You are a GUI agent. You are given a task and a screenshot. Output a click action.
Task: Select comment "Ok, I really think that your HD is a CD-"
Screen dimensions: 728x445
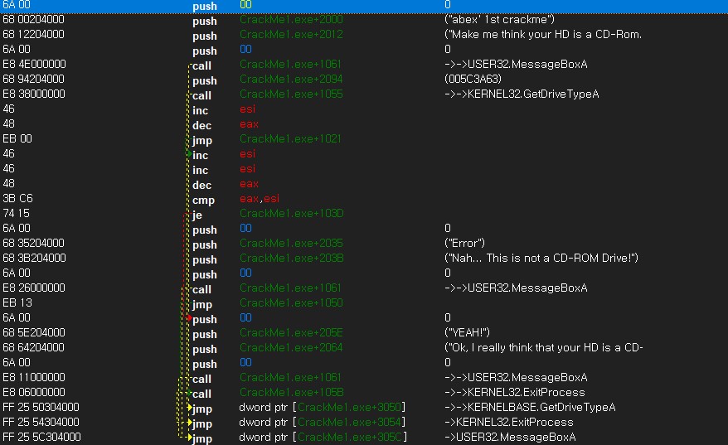(x=544, y=347)
